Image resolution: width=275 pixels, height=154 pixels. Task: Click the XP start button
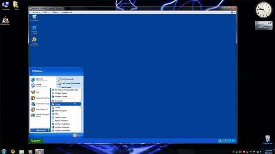click(36, 141)
